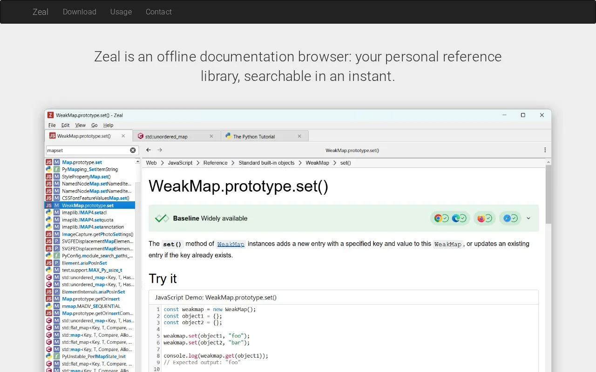The width and height of the screenshot is (596, 372).
Task: Switch to the std::unordered_map tab
Action: pos(176,136)
